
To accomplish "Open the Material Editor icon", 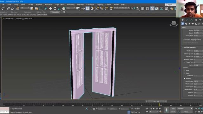I will pyautogui.click(x=167, y=9).
